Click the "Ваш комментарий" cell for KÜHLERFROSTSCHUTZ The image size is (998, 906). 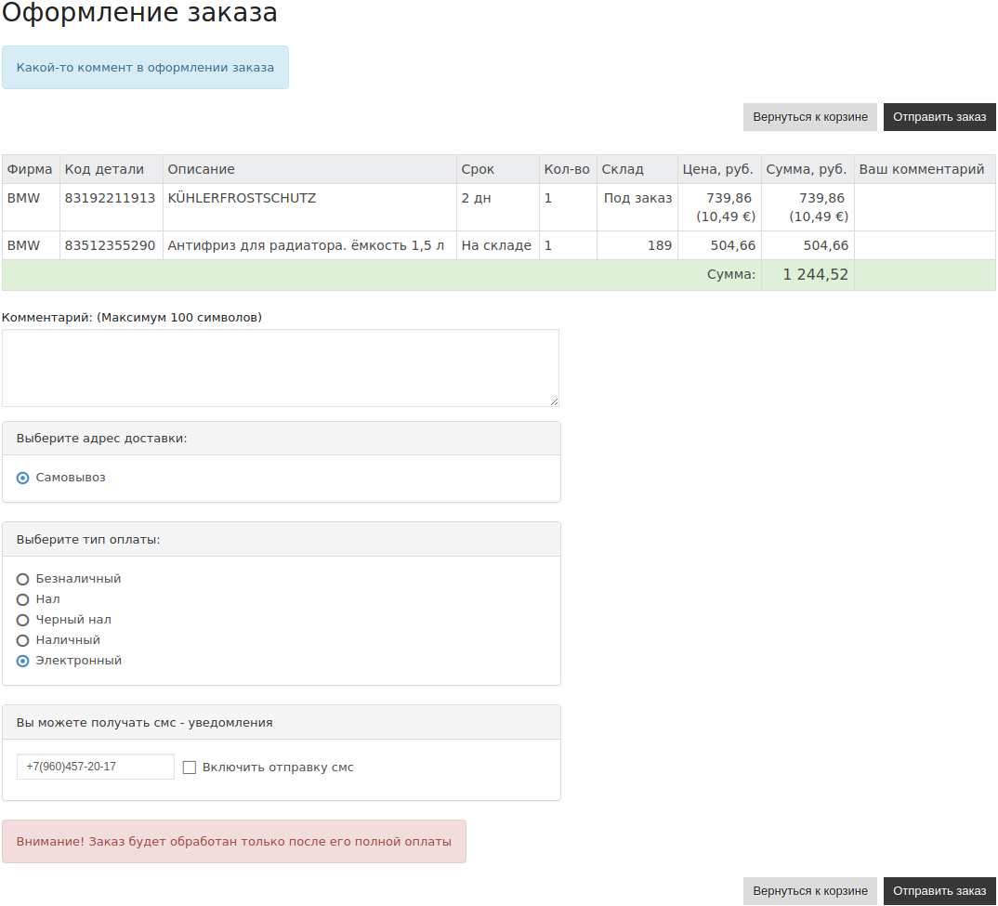pos(924,207)
